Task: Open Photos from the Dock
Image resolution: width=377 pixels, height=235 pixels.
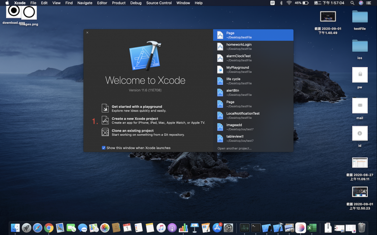Action: (x=105, y=228)
